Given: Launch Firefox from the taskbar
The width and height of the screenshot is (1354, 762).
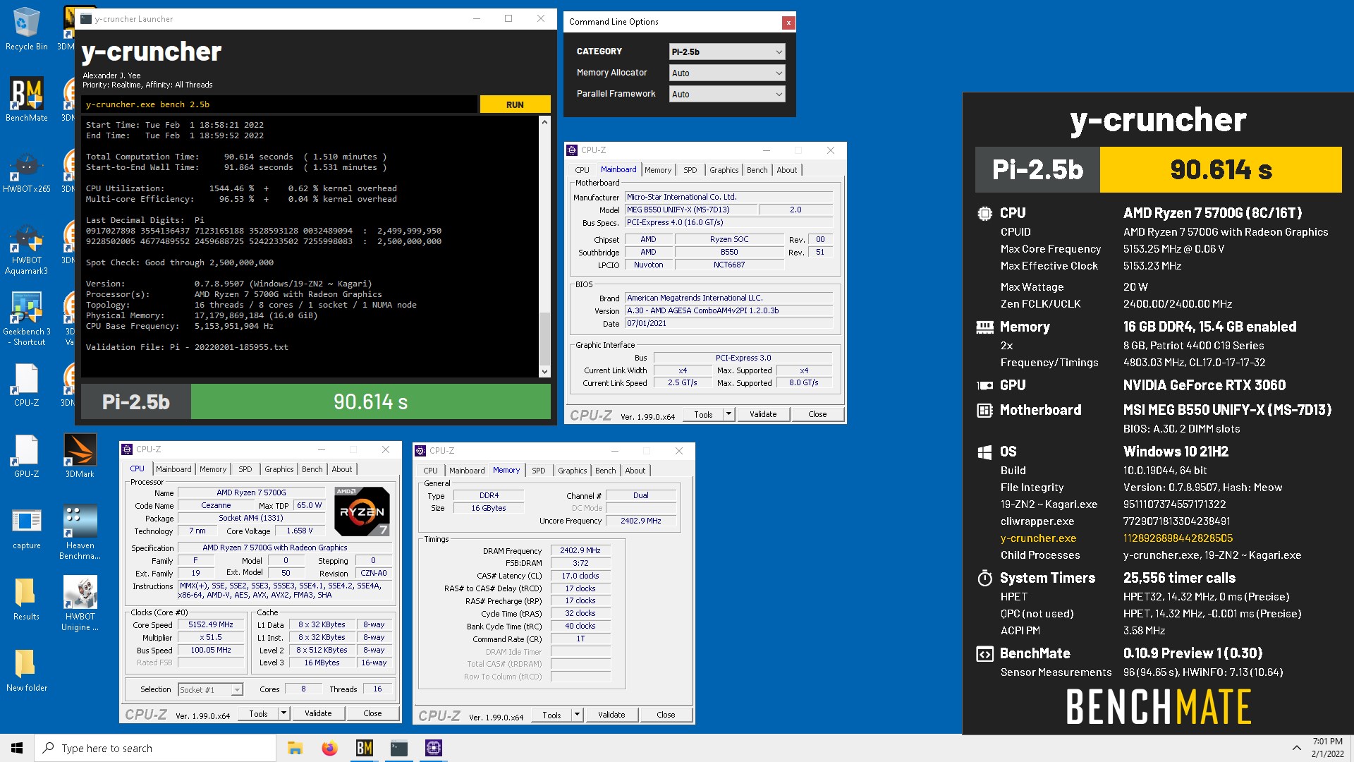Looking at the screenshot, I should (x=329, y=748).
